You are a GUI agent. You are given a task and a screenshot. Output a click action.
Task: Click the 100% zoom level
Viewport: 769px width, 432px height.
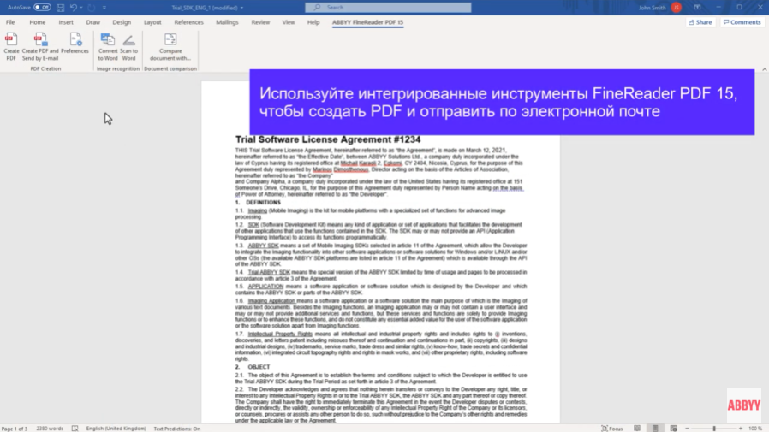click(x=755, y=429)
